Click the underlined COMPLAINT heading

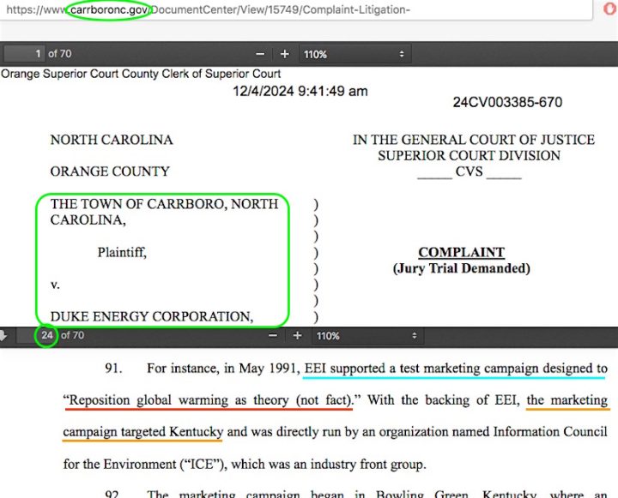pos(461,253)
